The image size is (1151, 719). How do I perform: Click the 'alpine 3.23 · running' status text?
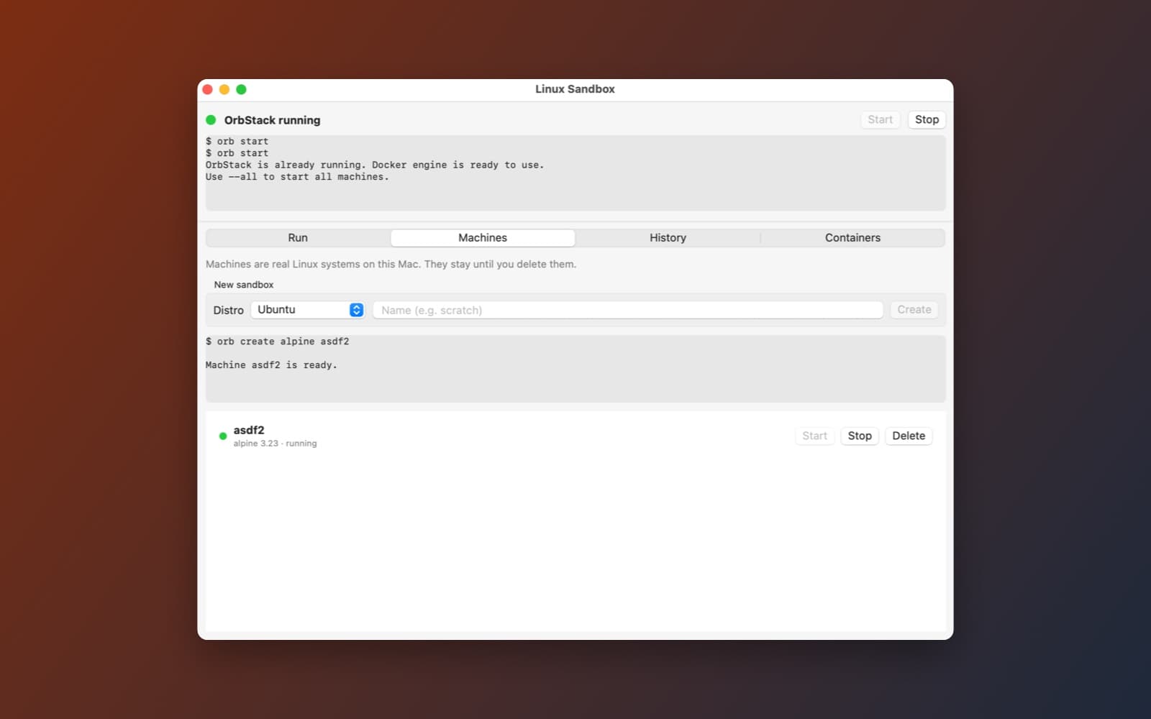(x=275, y=444)
